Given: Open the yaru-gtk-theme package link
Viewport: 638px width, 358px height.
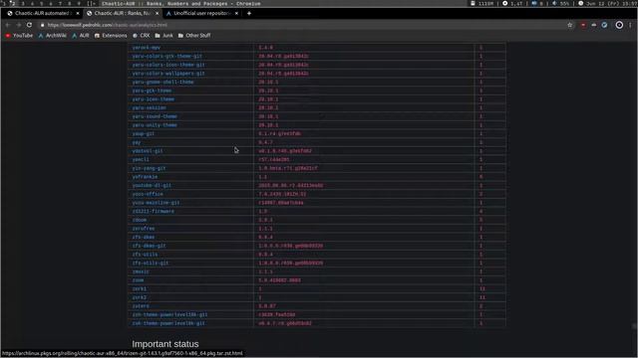Looking at the screenshot, I should (152, 90).
